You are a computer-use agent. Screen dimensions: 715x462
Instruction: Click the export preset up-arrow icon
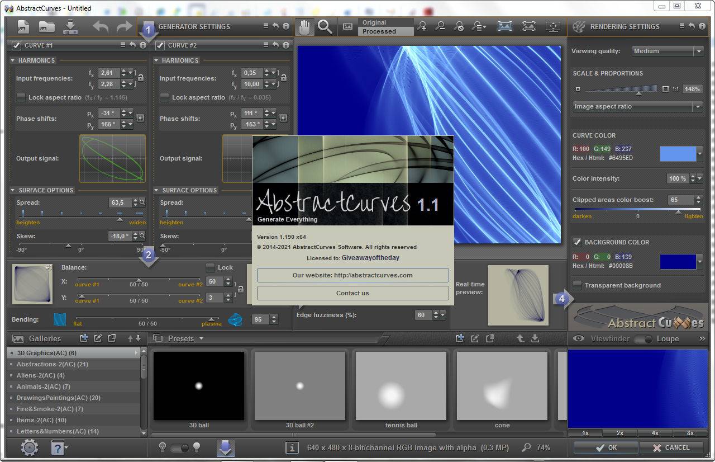pos(521,338)
